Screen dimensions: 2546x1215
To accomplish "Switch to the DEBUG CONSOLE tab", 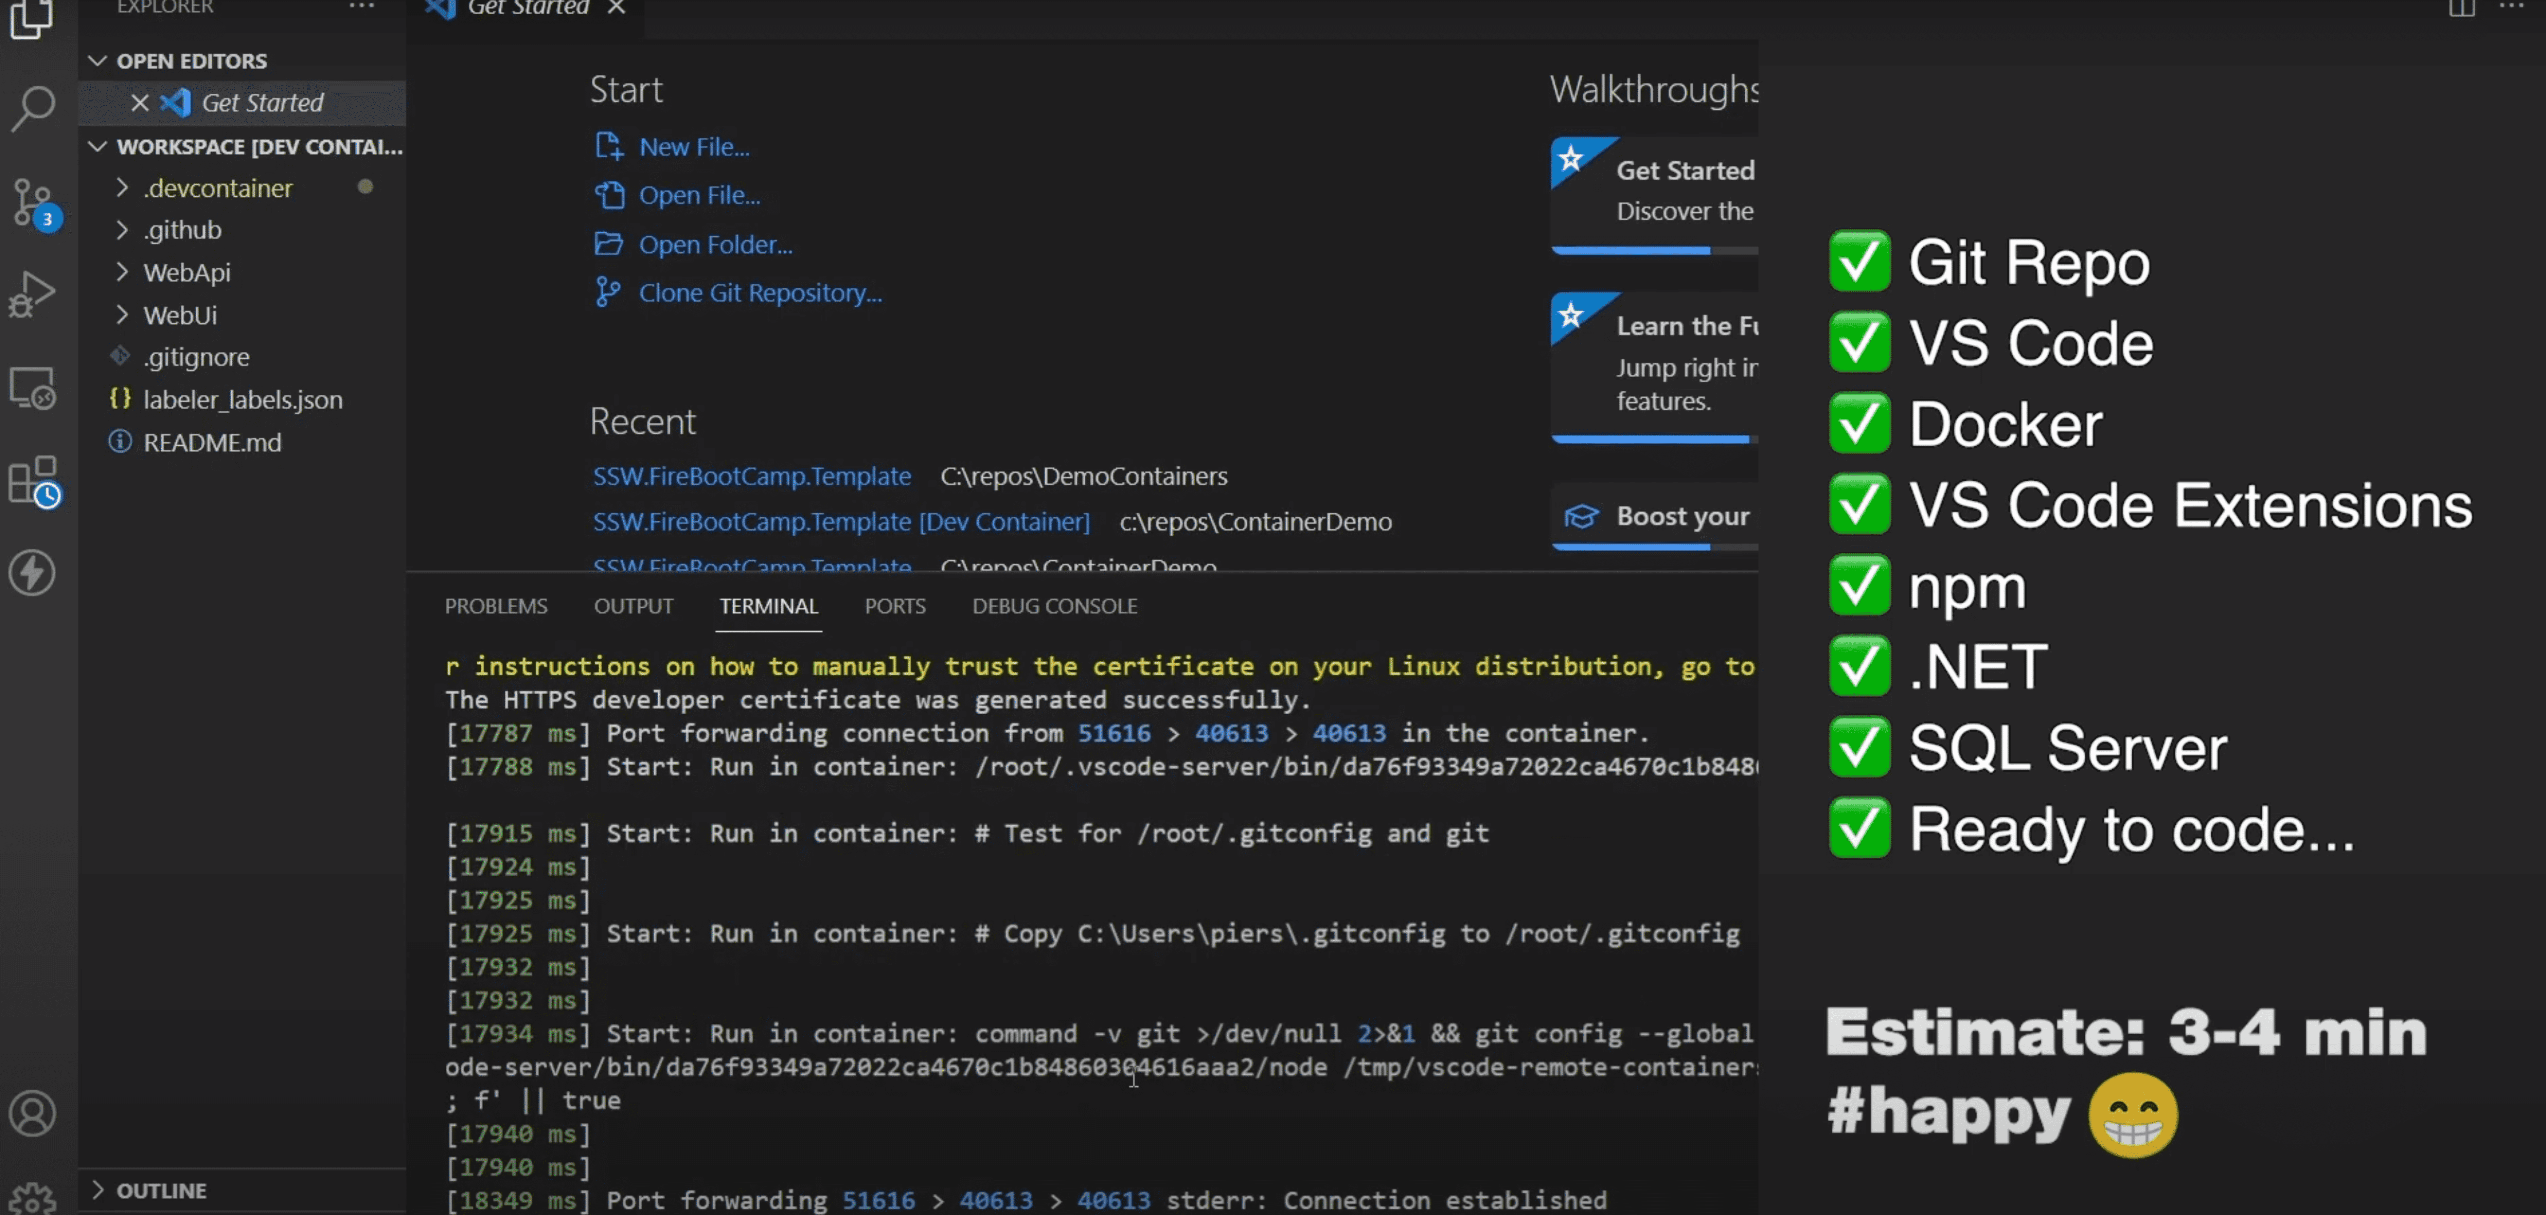I will [1054, 606].
